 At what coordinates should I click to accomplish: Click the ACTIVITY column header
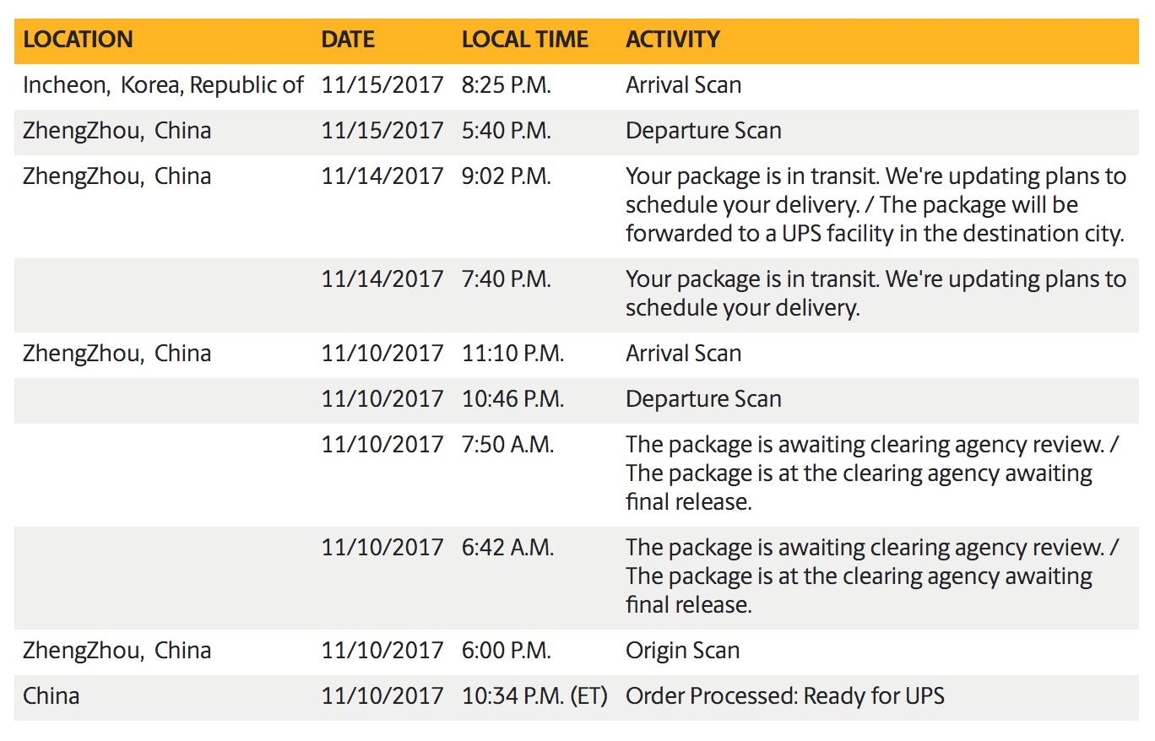click(x=672, y=40)
